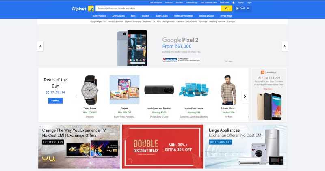Open the notifications bell icon
325x171 pixels.
tap(234, 3)
